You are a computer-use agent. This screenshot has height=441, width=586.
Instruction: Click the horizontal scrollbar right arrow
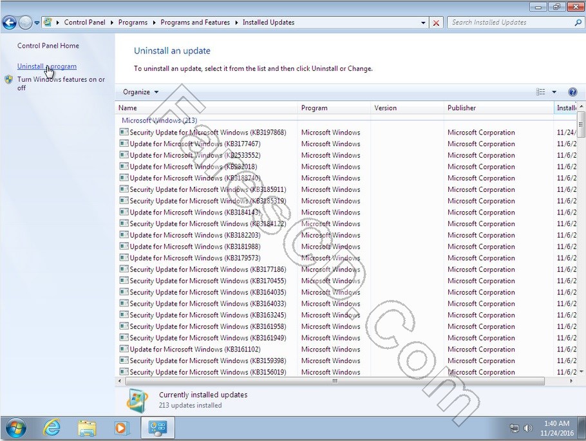pos(571,381)
